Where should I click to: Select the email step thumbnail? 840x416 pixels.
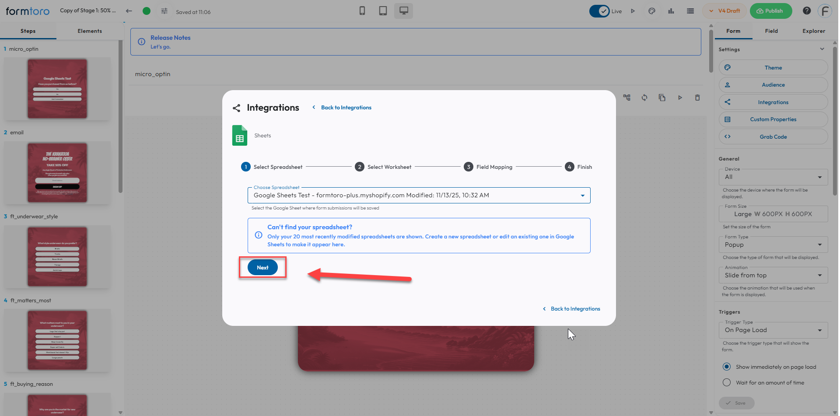57,173
